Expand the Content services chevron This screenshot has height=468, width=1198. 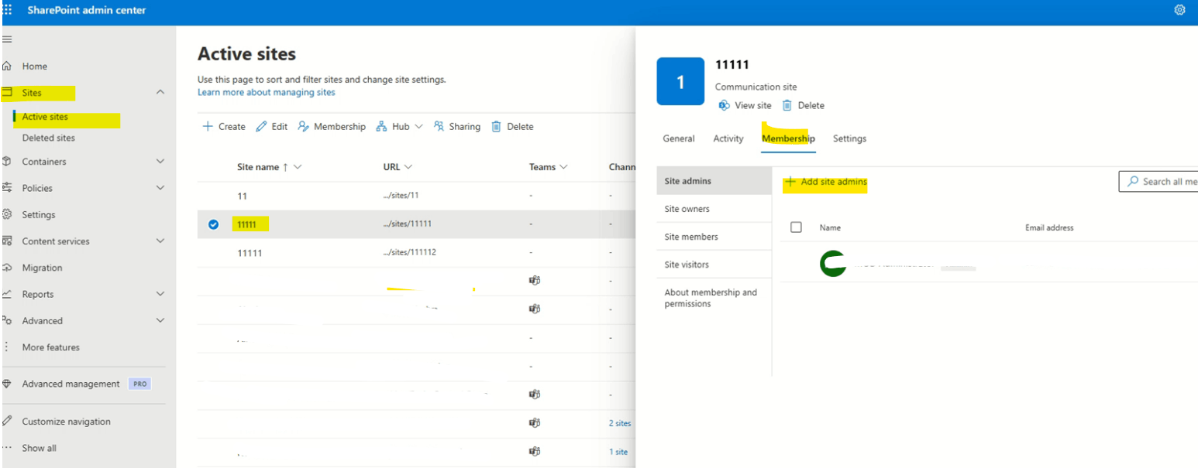tap(160, 241)
